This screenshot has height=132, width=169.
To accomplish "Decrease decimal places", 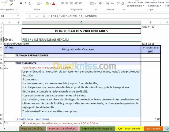I will pyautogui.click(x=122, y=3).
